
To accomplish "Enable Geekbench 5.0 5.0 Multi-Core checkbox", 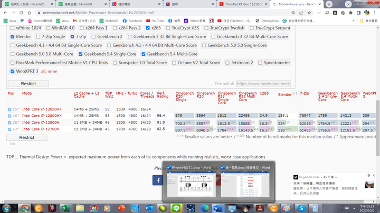I will point(12,54).
